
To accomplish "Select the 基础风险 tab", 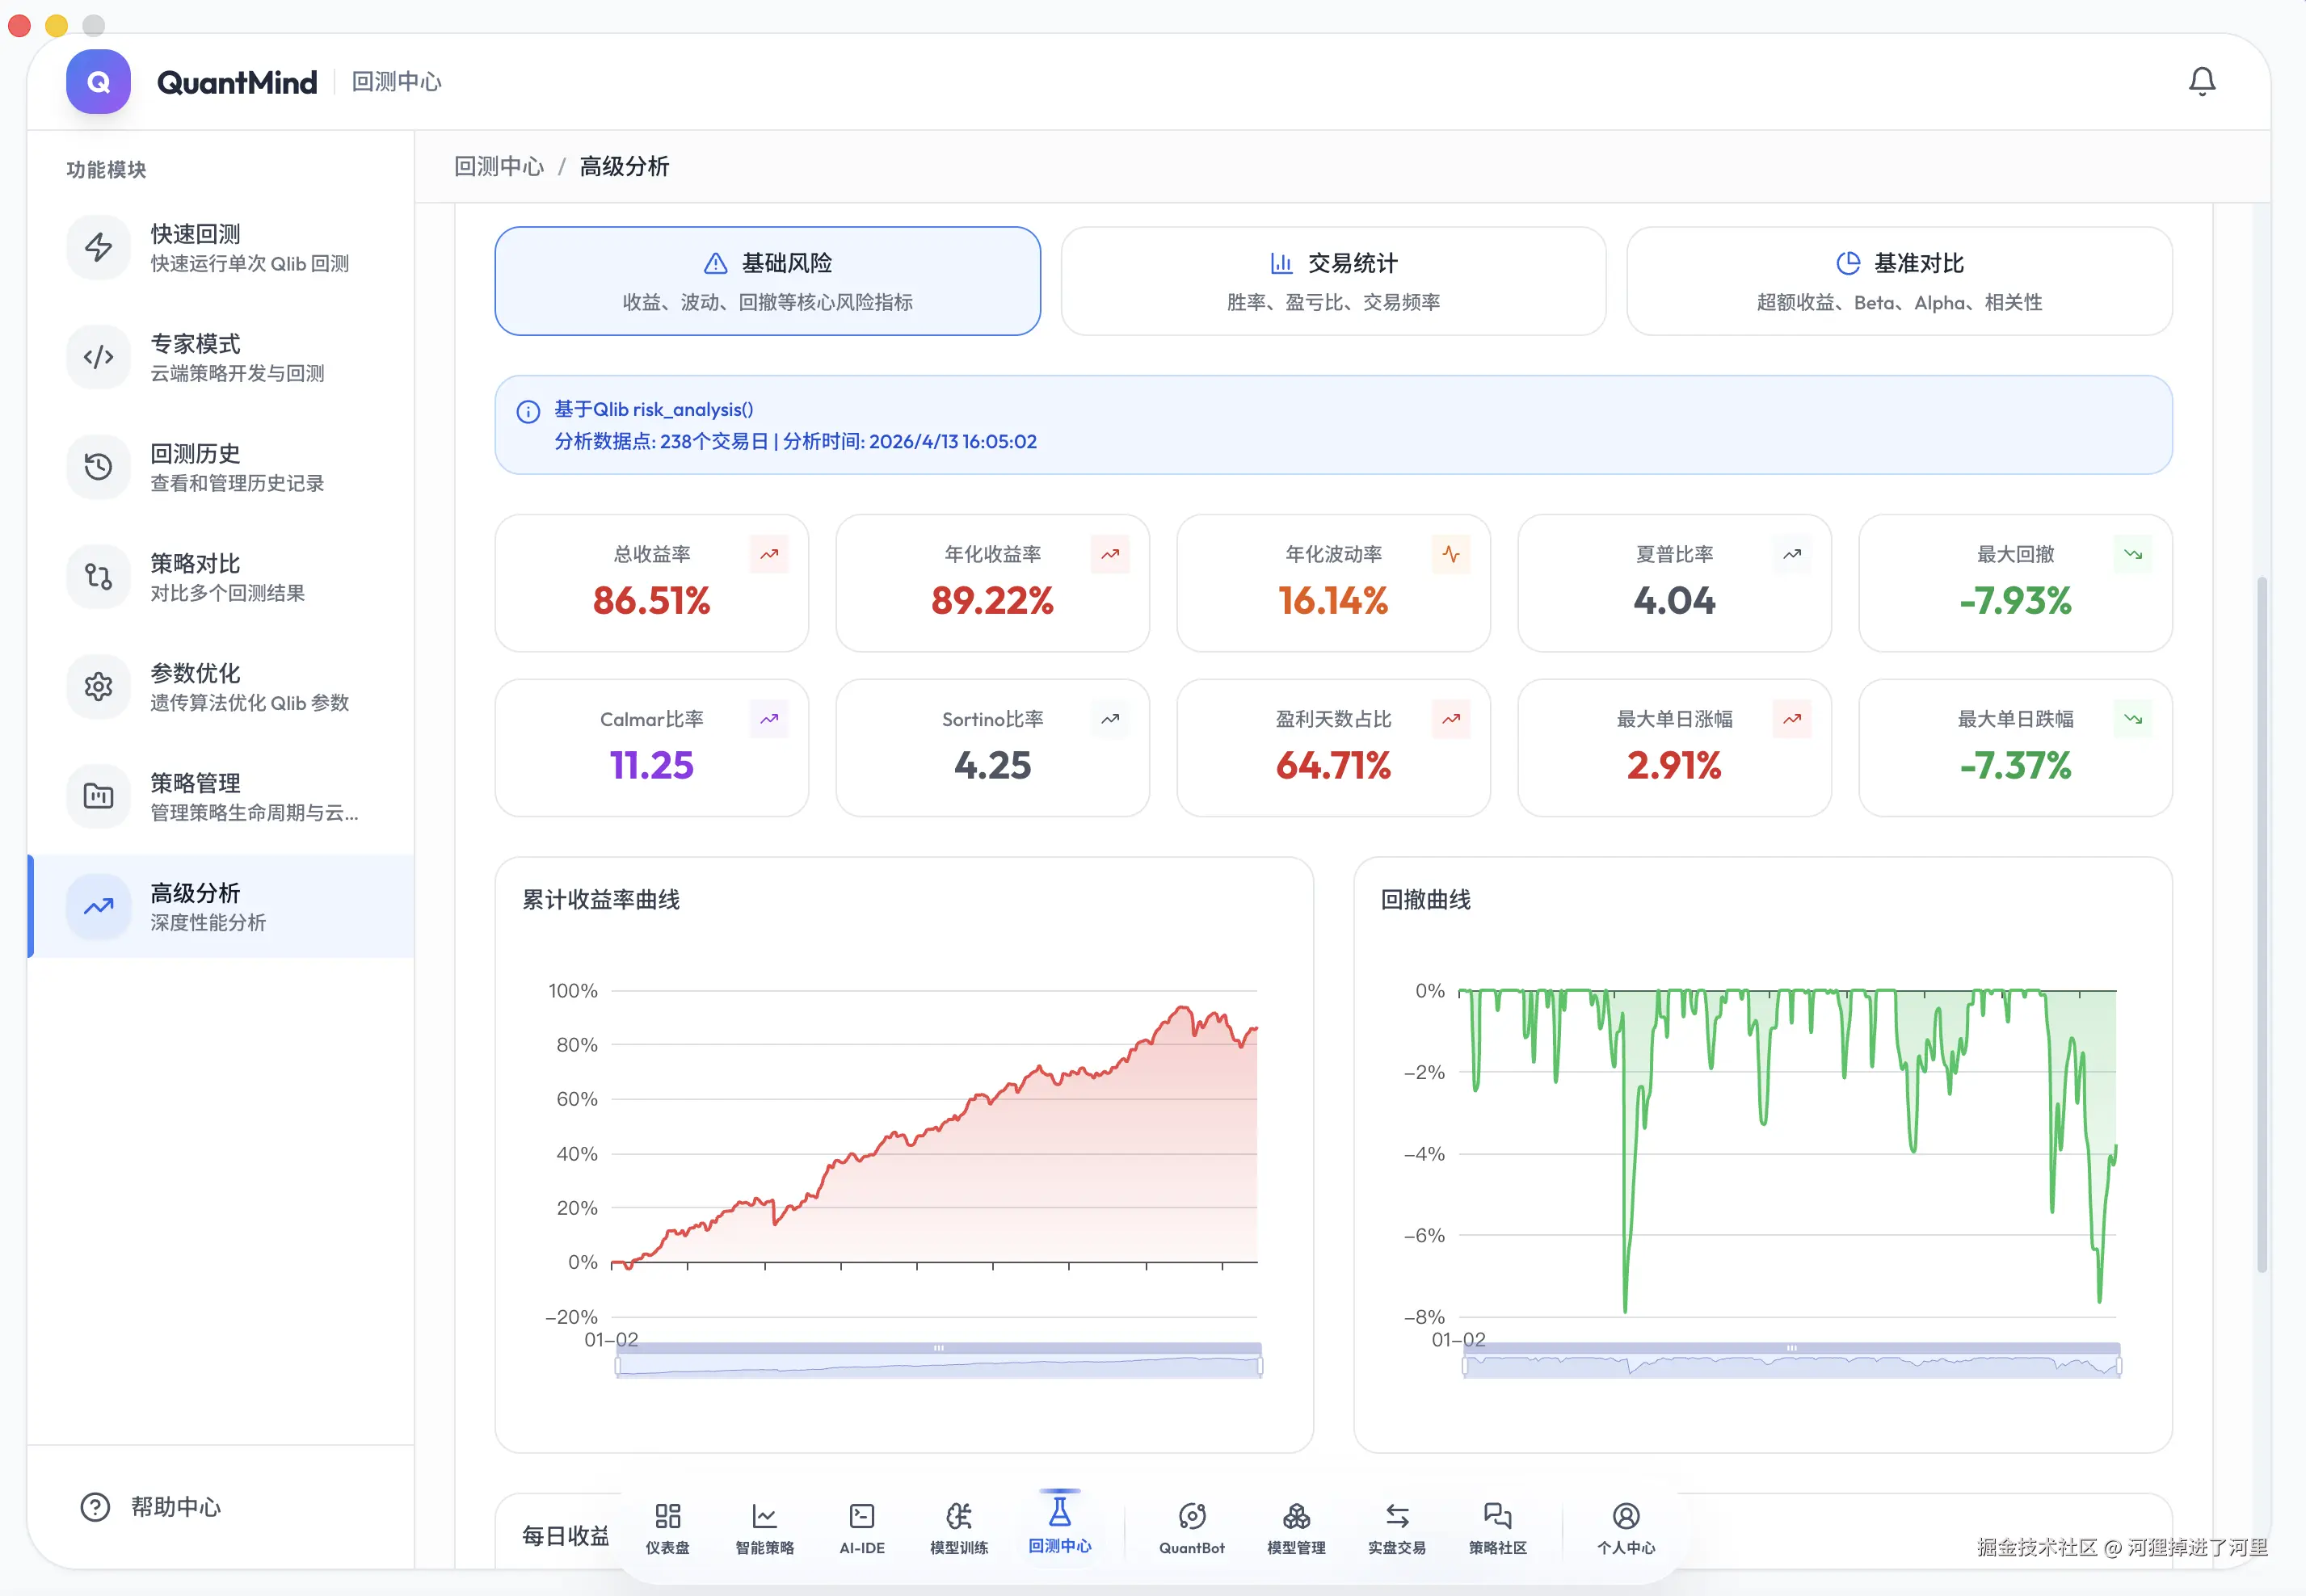I will pos(768,281).
